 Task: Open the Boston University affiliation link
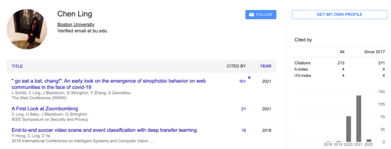[76, 24]
